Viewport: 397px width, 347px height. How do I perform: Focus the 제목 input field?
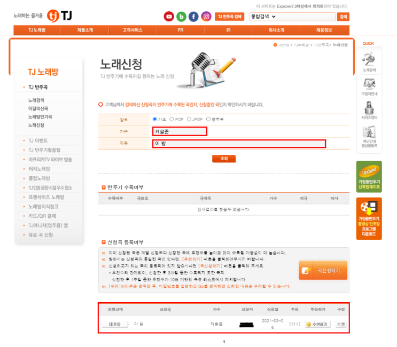(x=239, y=144)
